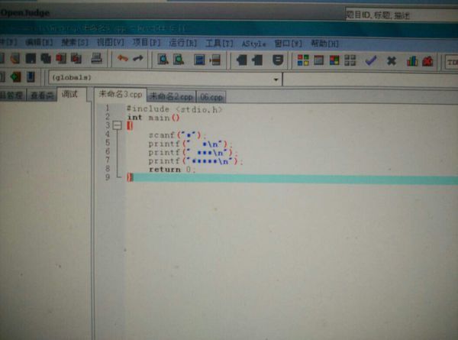Viewport: 458px width, 340px height.
Task: Click the Redo arrow in the toolbar
Action: tap(138, 60)
